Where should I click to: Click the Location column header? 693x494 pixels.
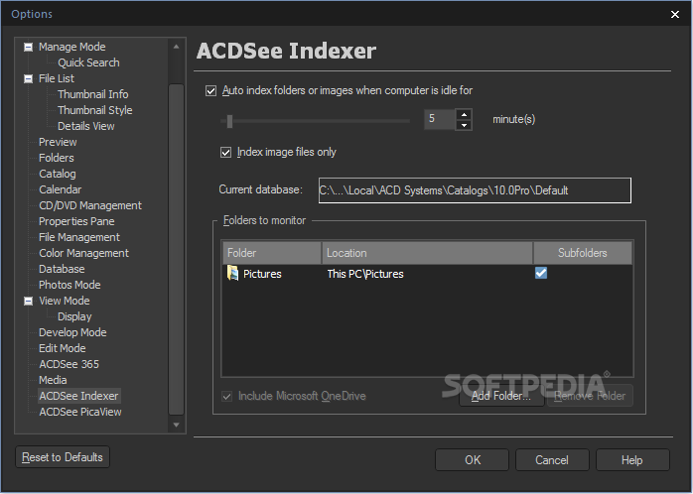click(x=427, y=253)
